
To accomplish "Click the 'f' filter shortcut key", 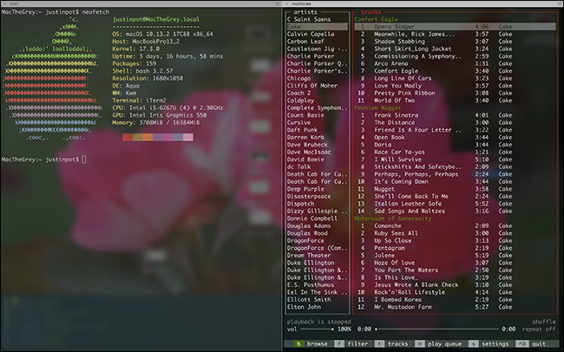I will pos(342,343).
